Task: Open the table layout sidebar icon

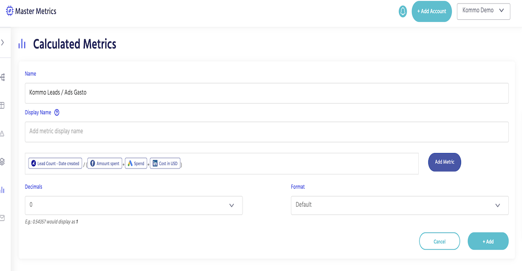Action: pos(2,106)
